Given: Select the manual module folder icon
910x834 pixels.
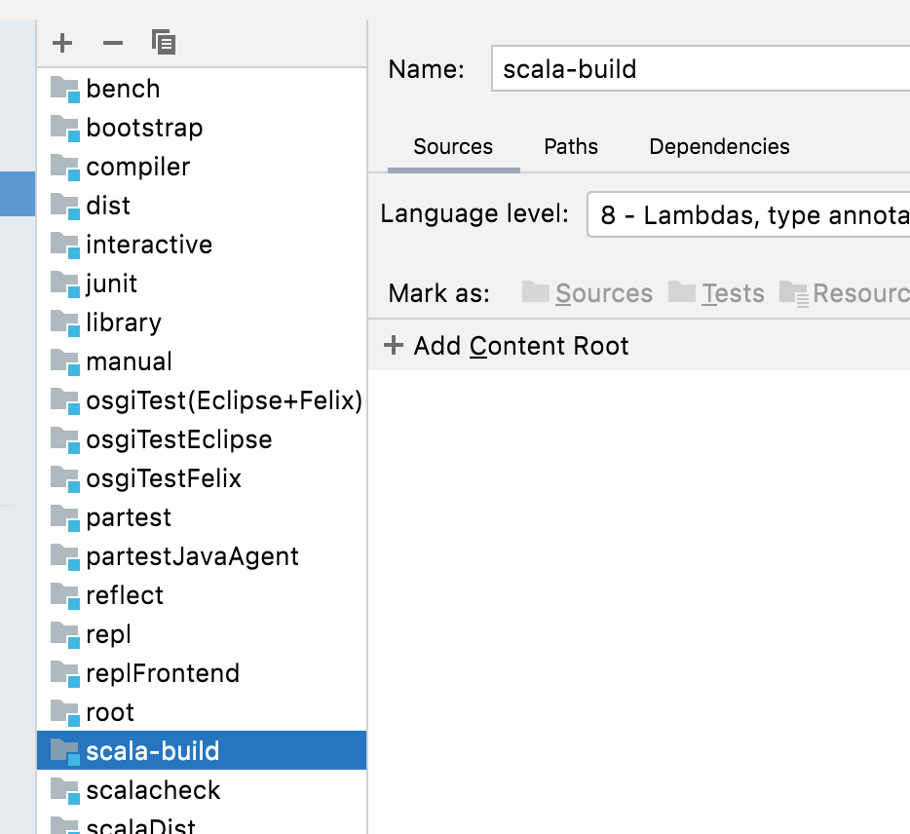Looking at the screenshot, I should click(65, 362).
